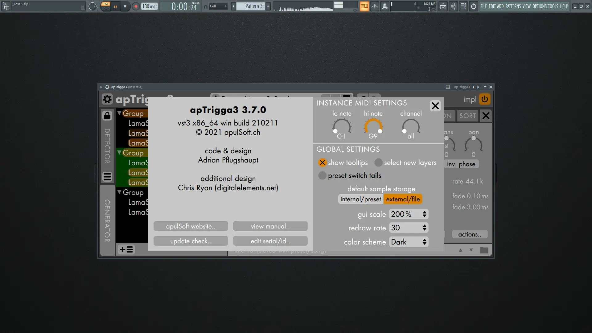Open the mixer view icon
592x333 pixels.
coord(453,6)
